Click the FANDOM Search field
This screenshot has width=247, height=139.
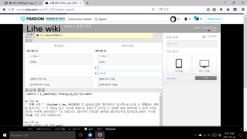pyautogui.click(x=131, y=19)
